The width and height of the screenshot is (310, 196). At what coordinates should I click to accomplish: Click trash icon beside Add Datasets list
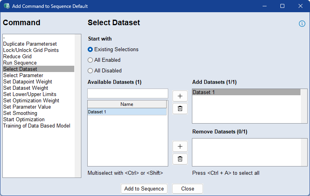[180, 109]
